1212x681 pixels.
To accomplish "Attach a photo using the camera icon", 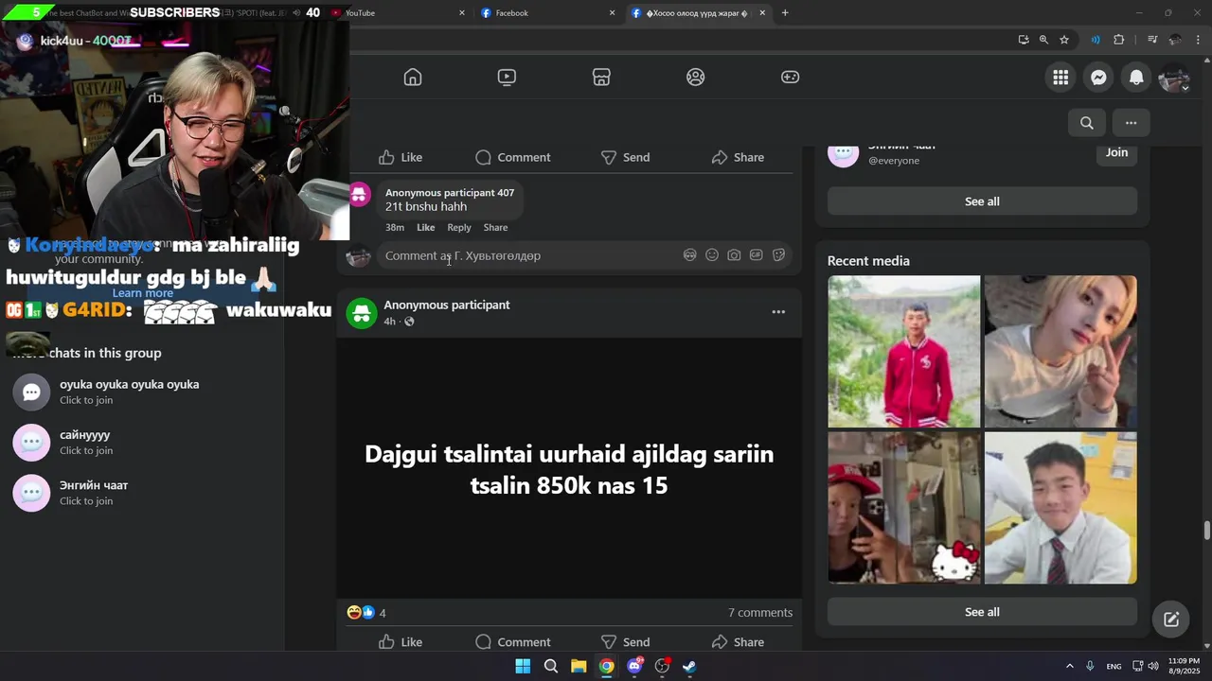I will pyautogui.click(x=734, y=255).
